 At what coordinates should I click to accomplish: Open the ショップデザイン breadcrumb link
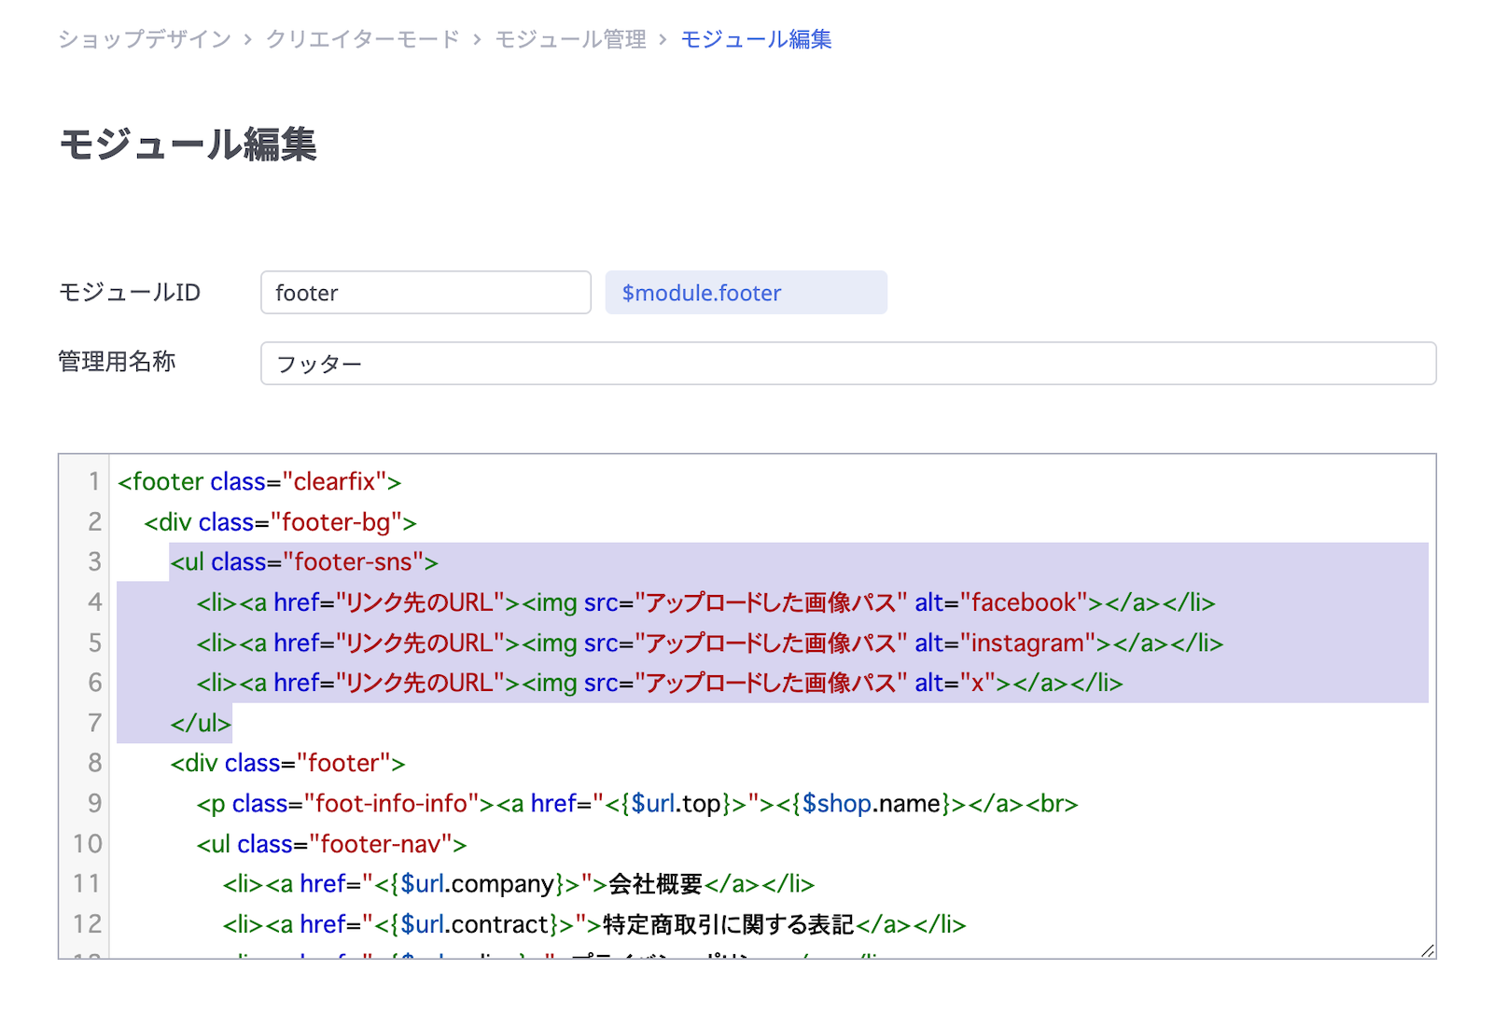pyautogui.click(x=145, y=39)
